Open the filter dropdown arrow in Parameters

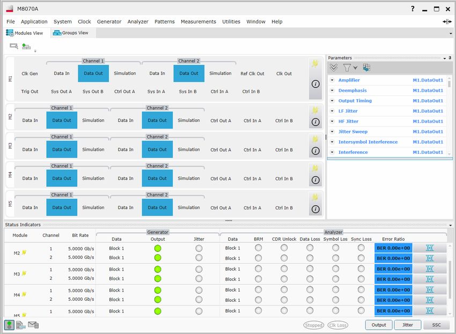pos(355,68)
